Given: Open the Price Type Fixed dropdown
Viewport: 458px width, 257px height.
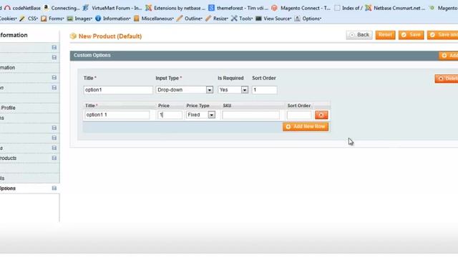Looking at the screenshot, I should point(200,115).
